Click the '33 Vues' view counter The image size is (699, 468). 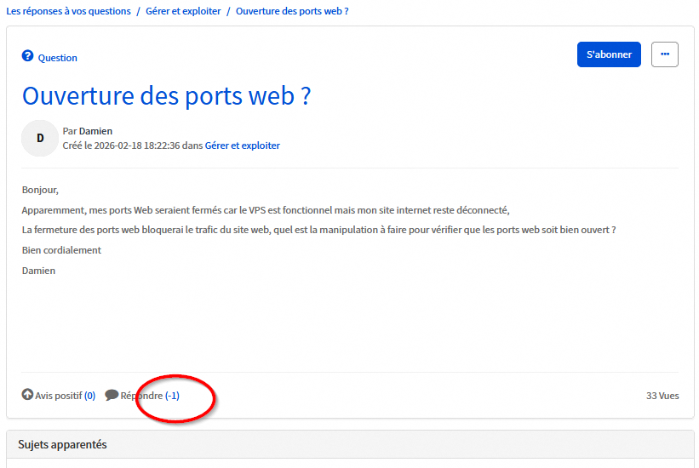[662, 396]
